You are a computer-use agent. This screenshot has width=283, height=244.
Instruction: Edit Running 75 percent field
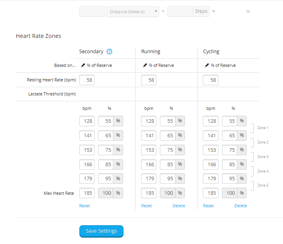[168, 150]
